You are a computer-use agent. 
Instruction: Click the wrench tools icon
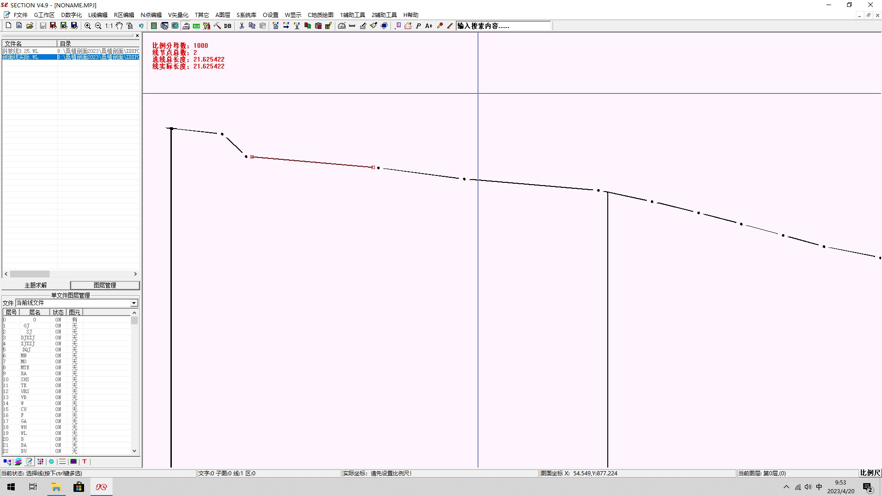207,26
